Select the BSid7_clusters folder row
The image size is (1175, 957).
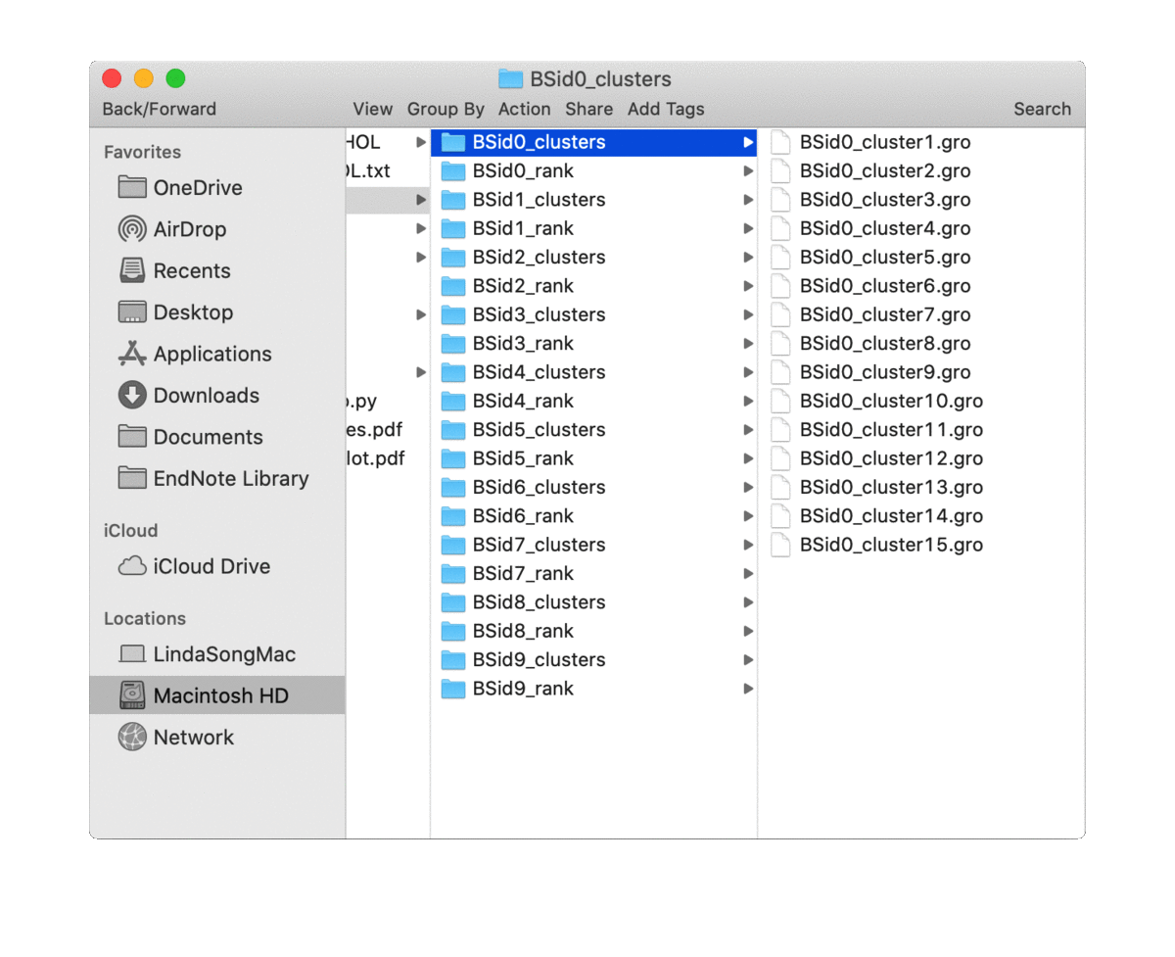point(593,545)
